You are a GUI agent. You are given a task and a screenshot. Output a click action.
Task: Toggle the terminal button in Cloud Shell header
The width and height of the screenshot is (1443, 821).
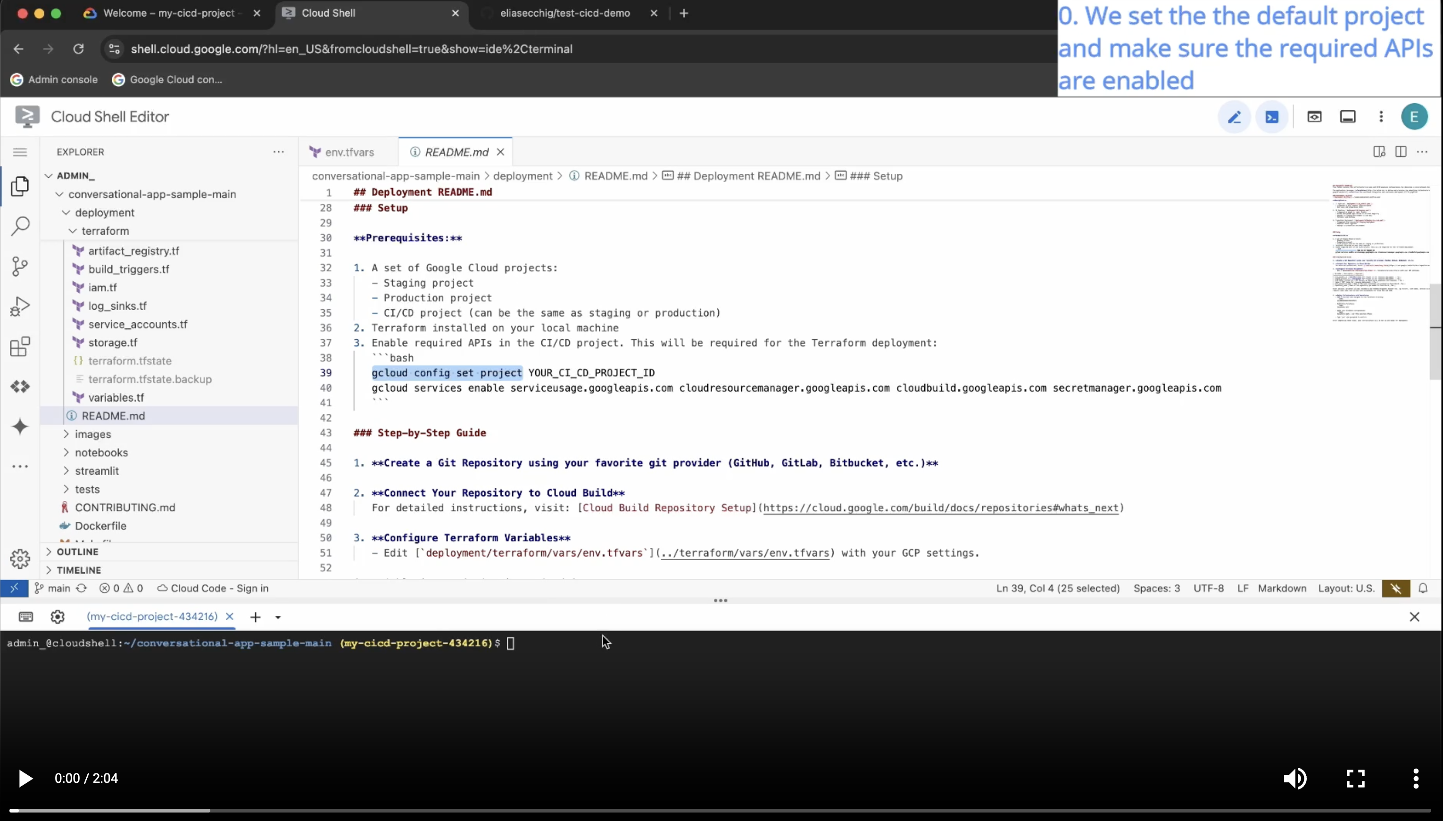pyautogui.click(x=1271, y=117)
